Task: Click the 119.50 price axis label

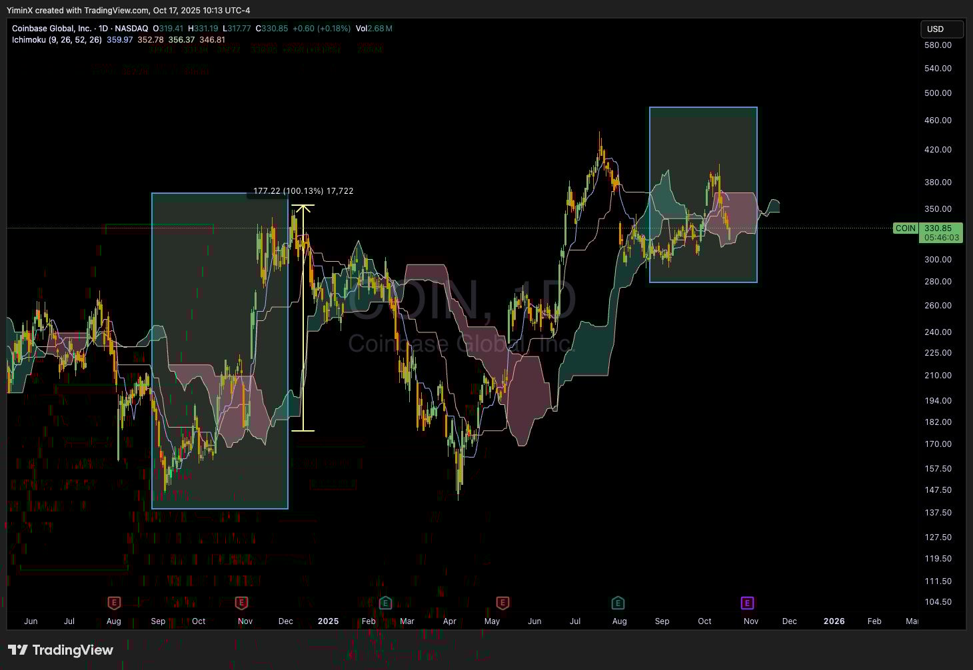Action: (938, 559)
